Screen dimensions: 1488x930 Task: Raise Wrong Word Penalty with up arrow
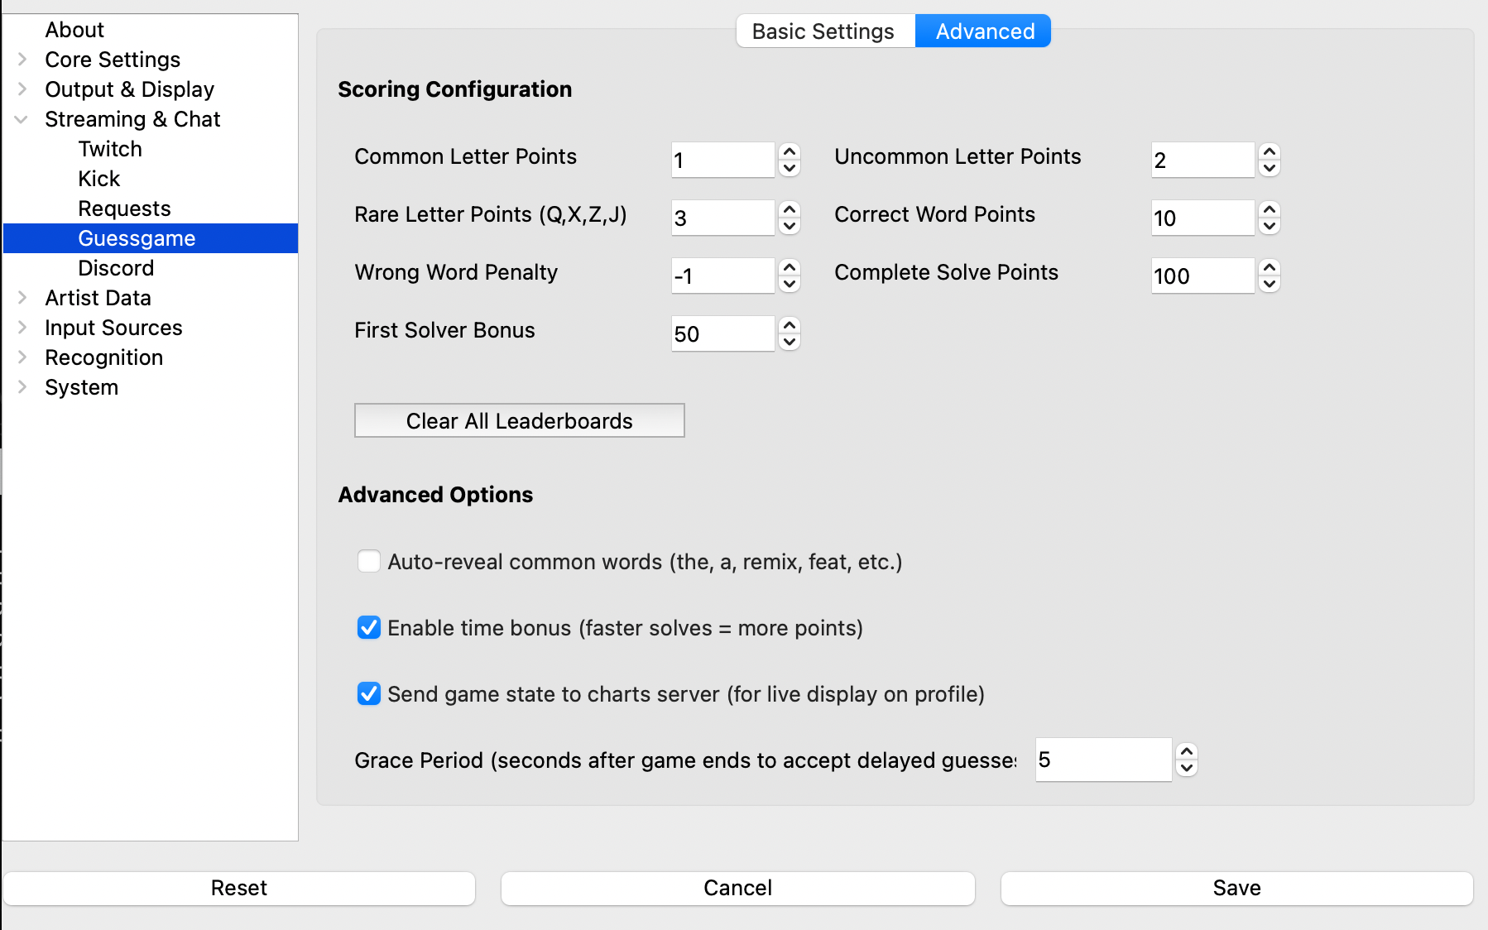point(790,268)
